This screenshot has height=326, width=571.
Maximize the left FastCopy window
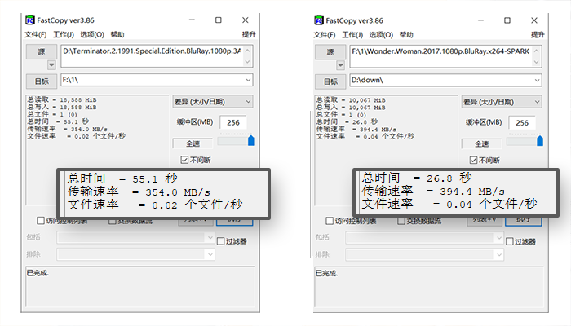click(x=218, y=20)
